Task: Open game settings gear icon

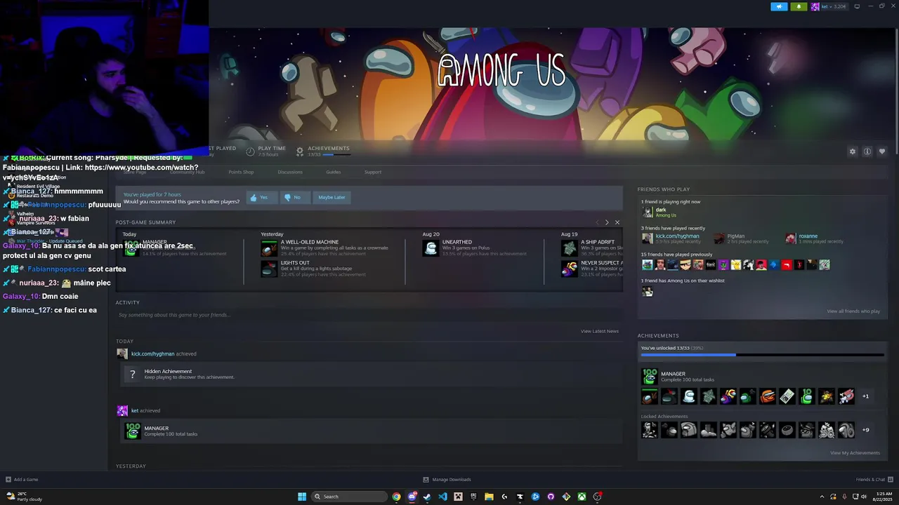Action: coord(853,151)
